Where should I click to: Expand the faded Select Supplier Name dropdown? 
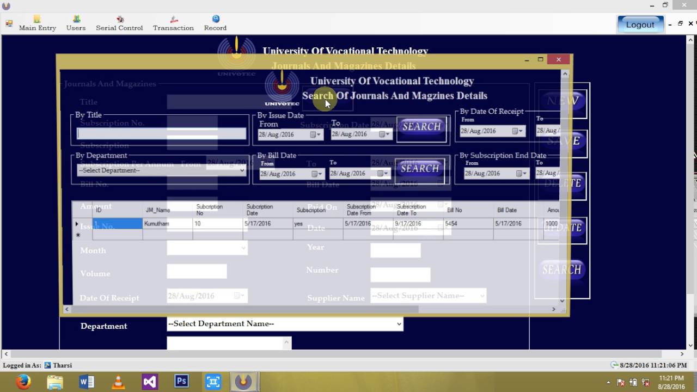click(482, 296)
